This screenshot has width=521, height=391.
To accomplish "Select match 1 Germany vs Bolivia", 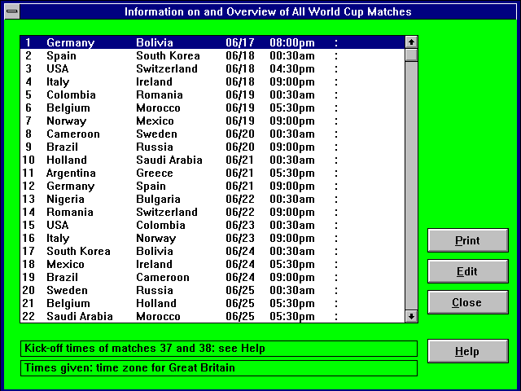I will click(x=212, y=42).
